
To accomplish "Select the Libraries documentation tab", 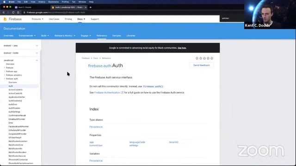I will (131, 36).
